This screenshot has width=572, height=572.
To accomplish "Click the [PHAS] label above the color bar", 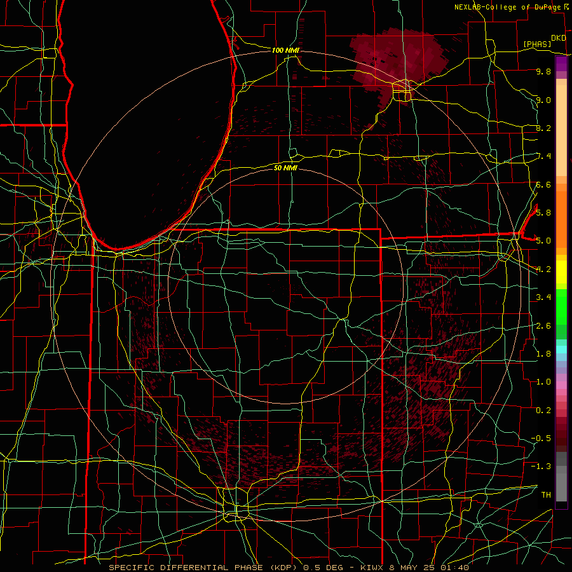I will pos(537,44).
